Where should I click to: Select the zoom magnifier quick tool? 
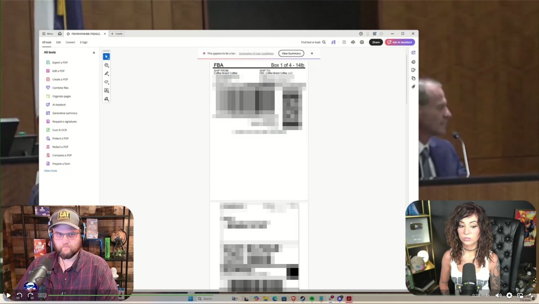coord(106,65)
